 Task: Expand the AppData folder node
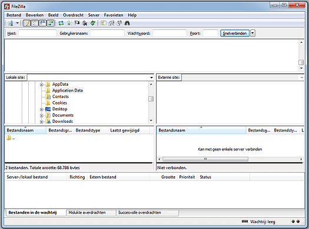(x=41, y=85)
